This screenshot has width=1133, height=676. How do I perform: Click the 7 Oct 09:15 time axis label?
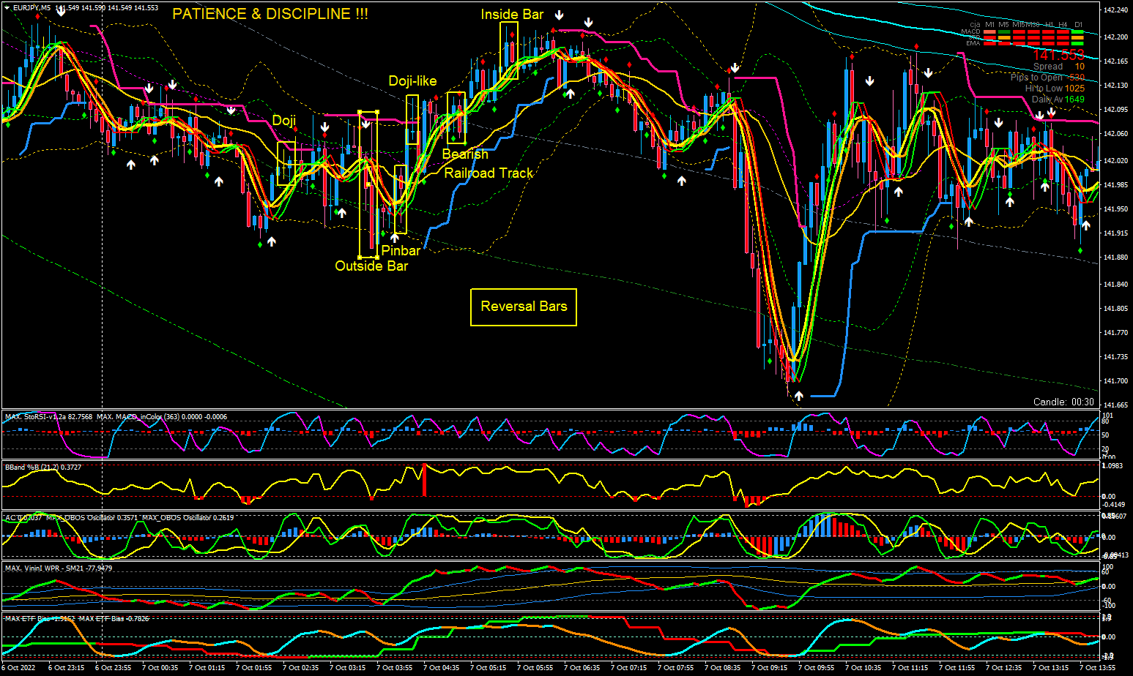click(x=770, y=668)
